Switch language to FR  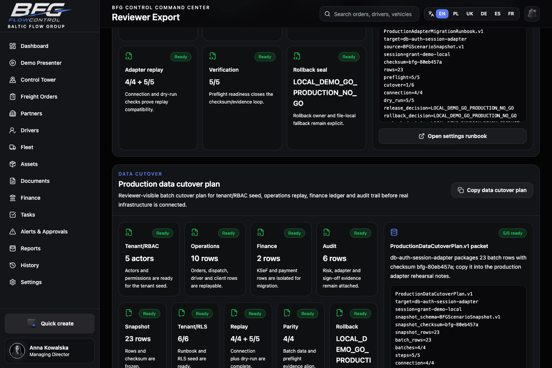(x=511, y=14)
